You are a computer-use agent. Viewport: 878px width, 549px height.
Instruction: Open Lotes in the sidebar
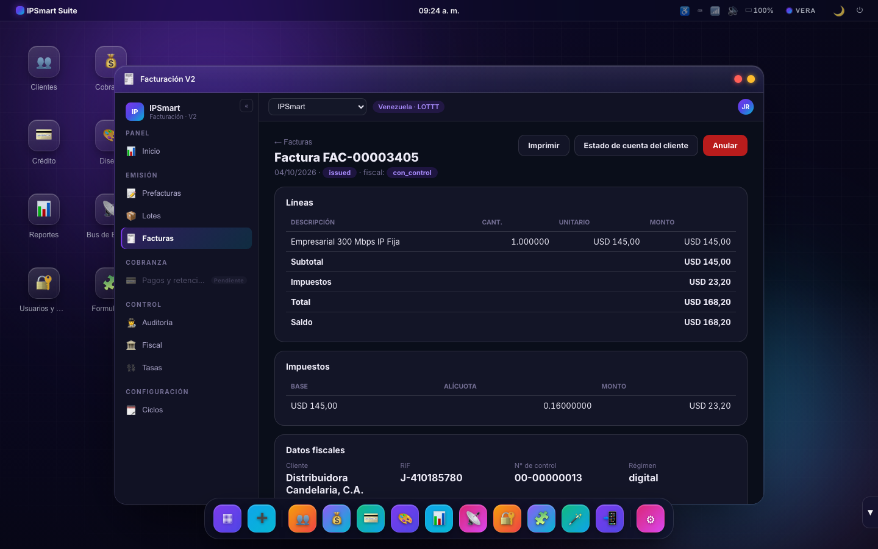[x=187, y=216]
